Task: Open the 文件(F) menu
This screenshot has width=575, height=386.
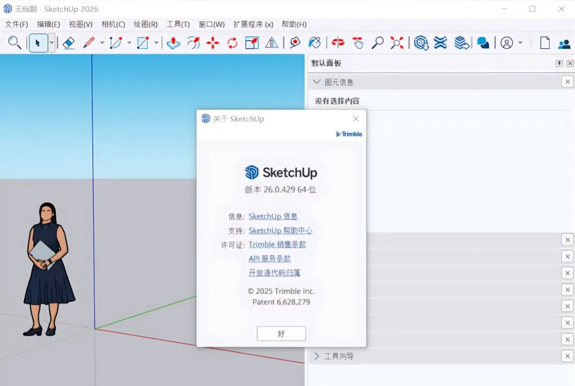Action: [17, 24]
